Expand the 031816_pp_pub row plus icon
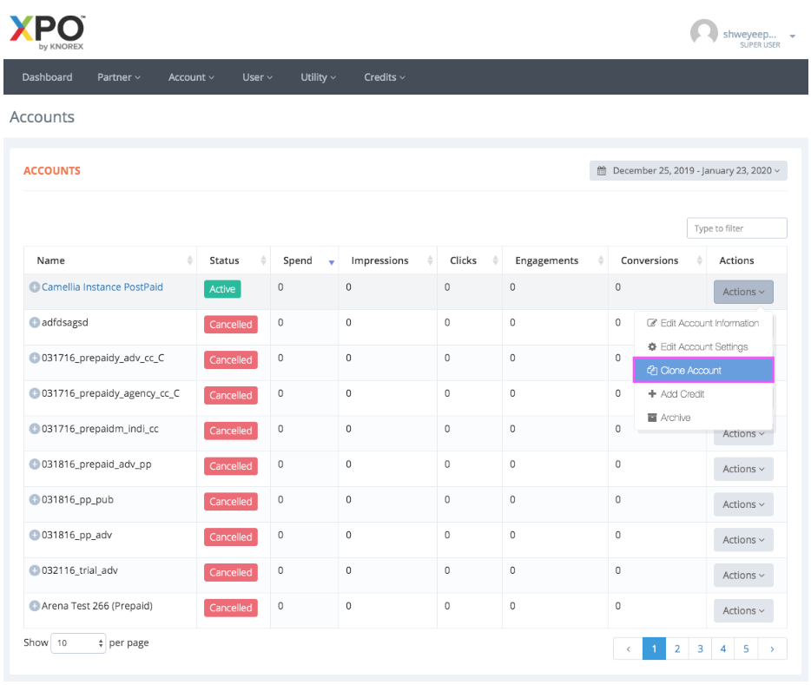811x685 pixels. point(35,500)
